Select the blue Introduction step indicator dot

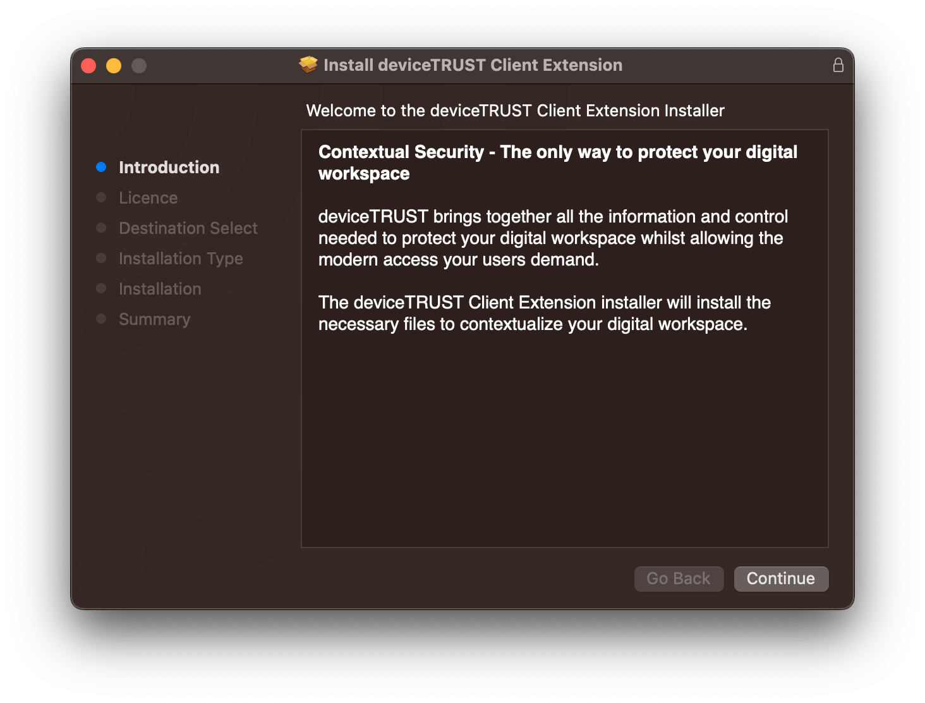(x=101, y=167)
